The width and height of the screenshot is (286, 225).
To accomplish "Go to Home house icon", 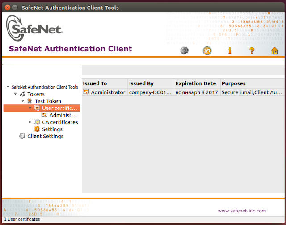I will click(274, 50).
